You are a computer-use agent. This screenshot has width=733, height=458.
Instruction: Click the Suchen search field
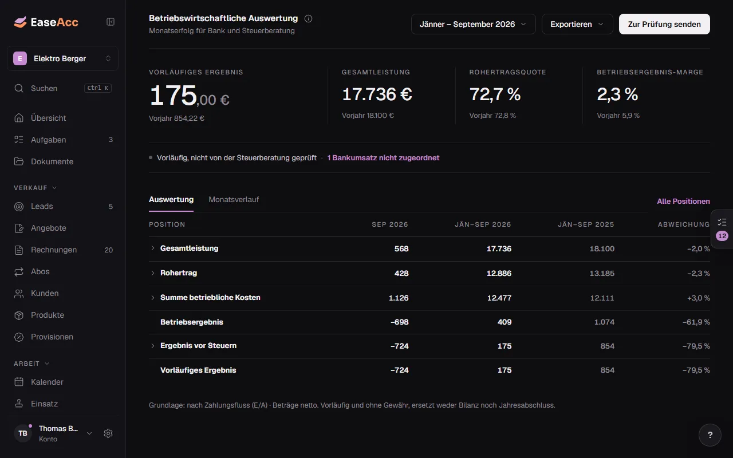[62, 88]
